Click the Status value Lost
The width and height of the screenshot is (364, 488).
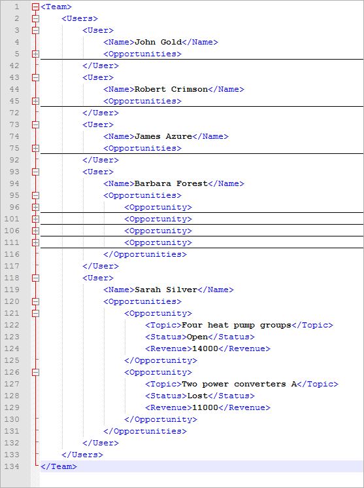coord(197,396)
